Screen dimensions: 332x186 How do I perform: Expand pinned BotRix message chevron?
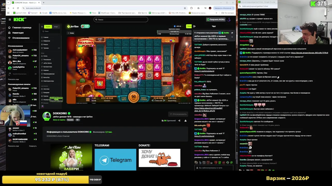(232, 37)
